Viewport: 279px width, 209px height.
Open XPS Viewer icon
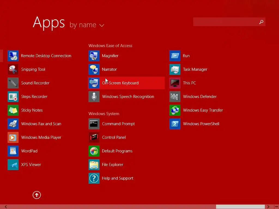[13, 165]
